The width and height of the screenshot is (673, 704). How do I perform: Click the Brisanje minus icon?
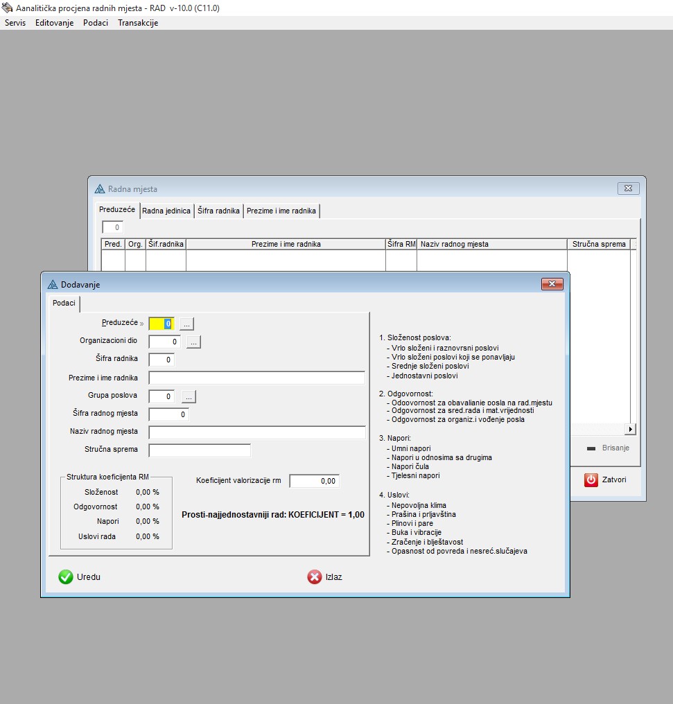click(x=591, y=448)
